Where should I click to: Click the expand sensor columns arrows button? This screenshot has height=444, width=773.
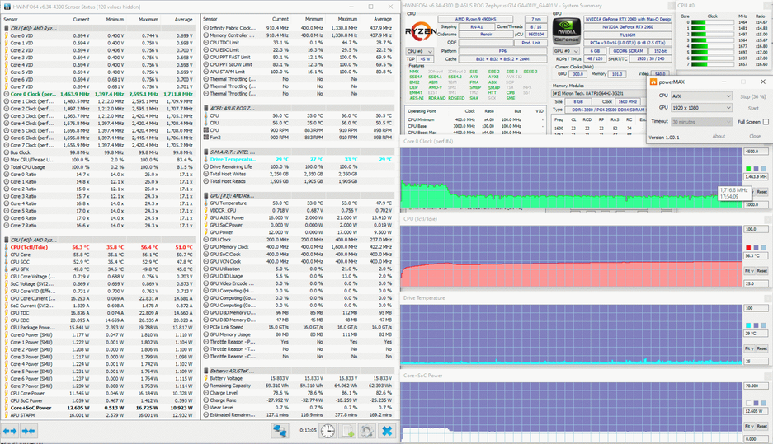click(x=10, y=431)
